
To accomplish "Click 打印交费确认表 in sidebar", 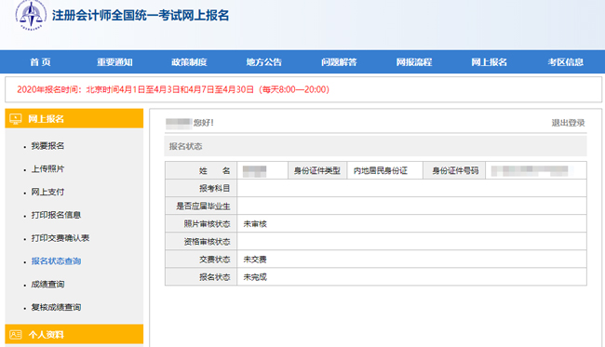I will 60,238.
